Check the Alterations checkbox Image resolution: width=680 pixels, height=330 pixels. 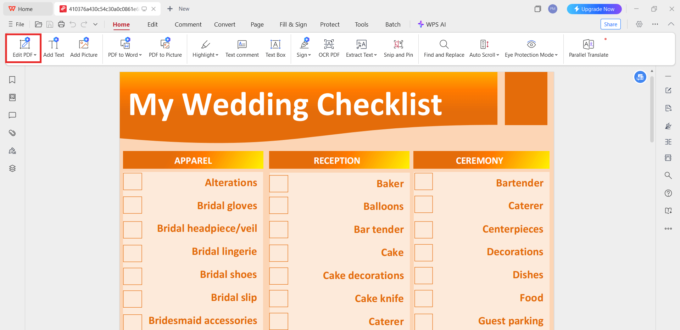coord(133,181)
